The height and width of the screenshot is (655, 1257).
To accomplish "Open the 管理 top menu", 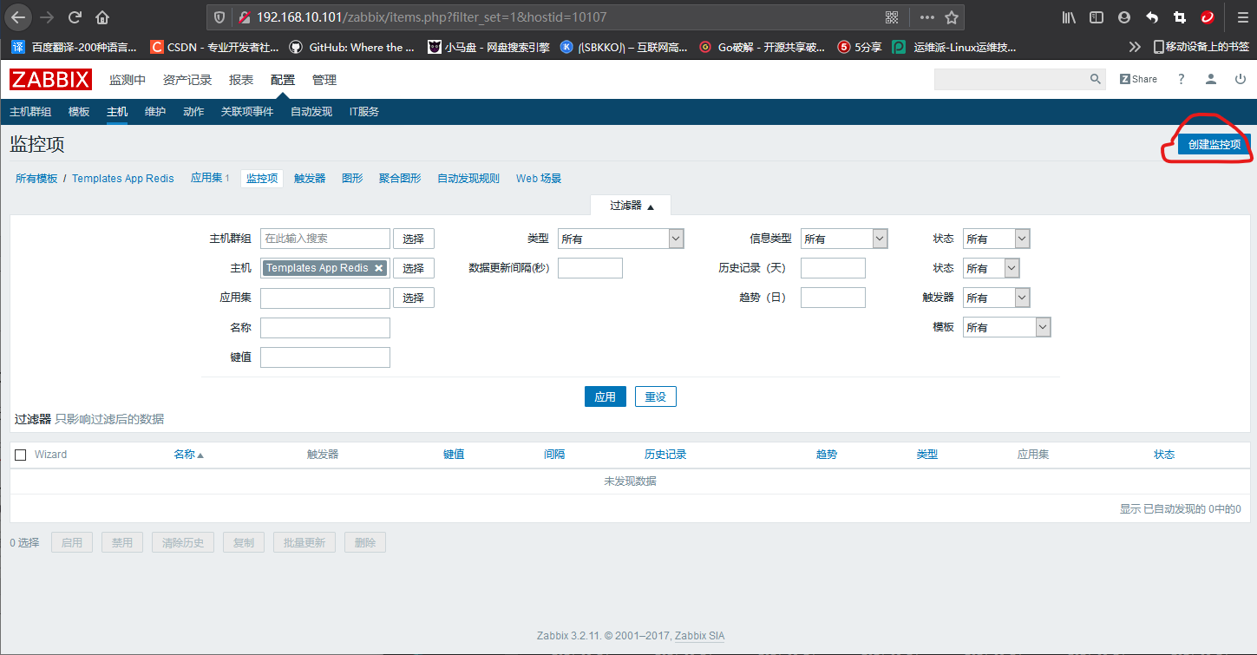I will coord(324,80).
